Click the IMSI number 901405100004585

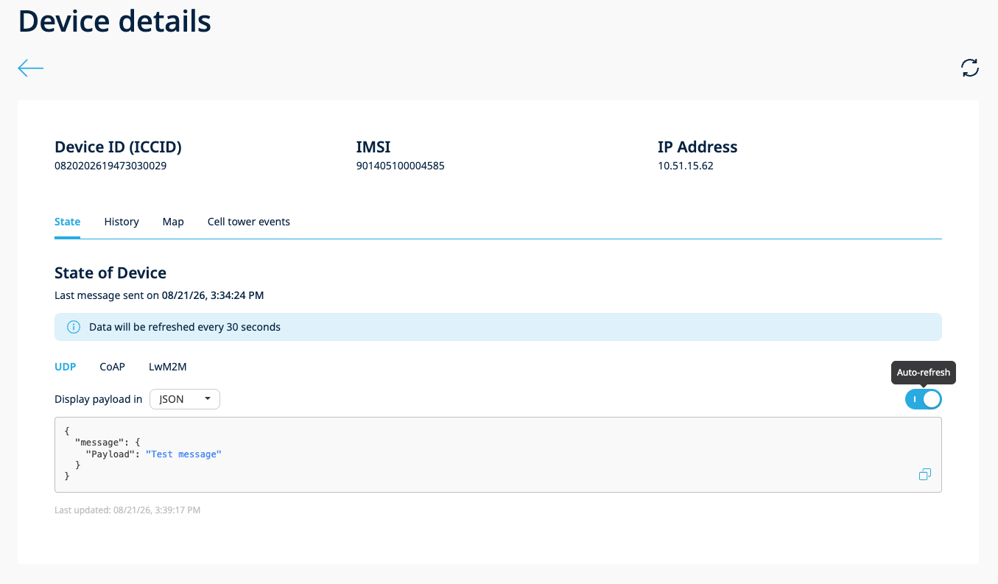[400, 166]
